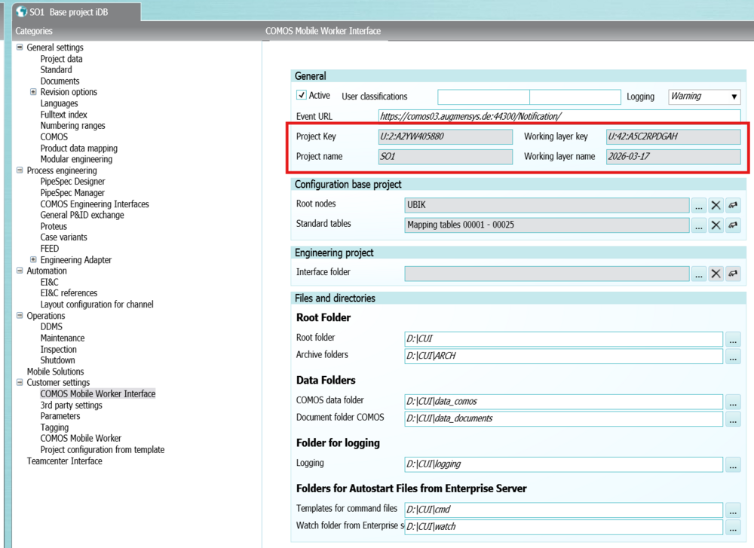Select the Fulltext index category

point(63,115)
